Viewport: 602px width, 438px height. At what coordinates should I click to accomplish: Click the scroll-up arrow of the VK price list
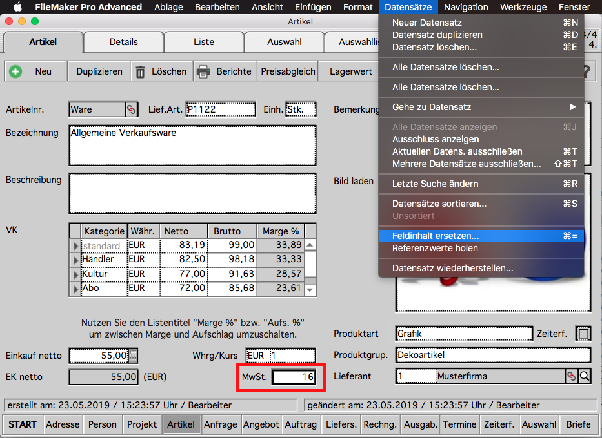pos(310,245)
